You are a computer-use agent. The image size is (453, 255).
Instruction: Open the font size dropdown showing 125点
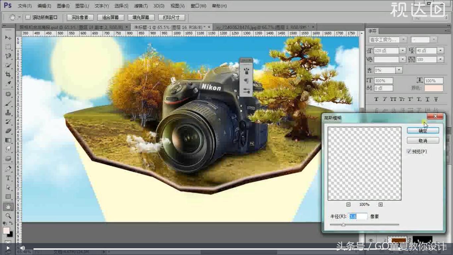tap(403, 50)
